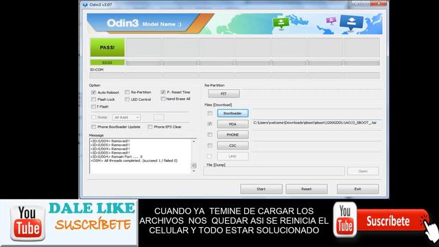Click 'All threads completed' log line

134,161
